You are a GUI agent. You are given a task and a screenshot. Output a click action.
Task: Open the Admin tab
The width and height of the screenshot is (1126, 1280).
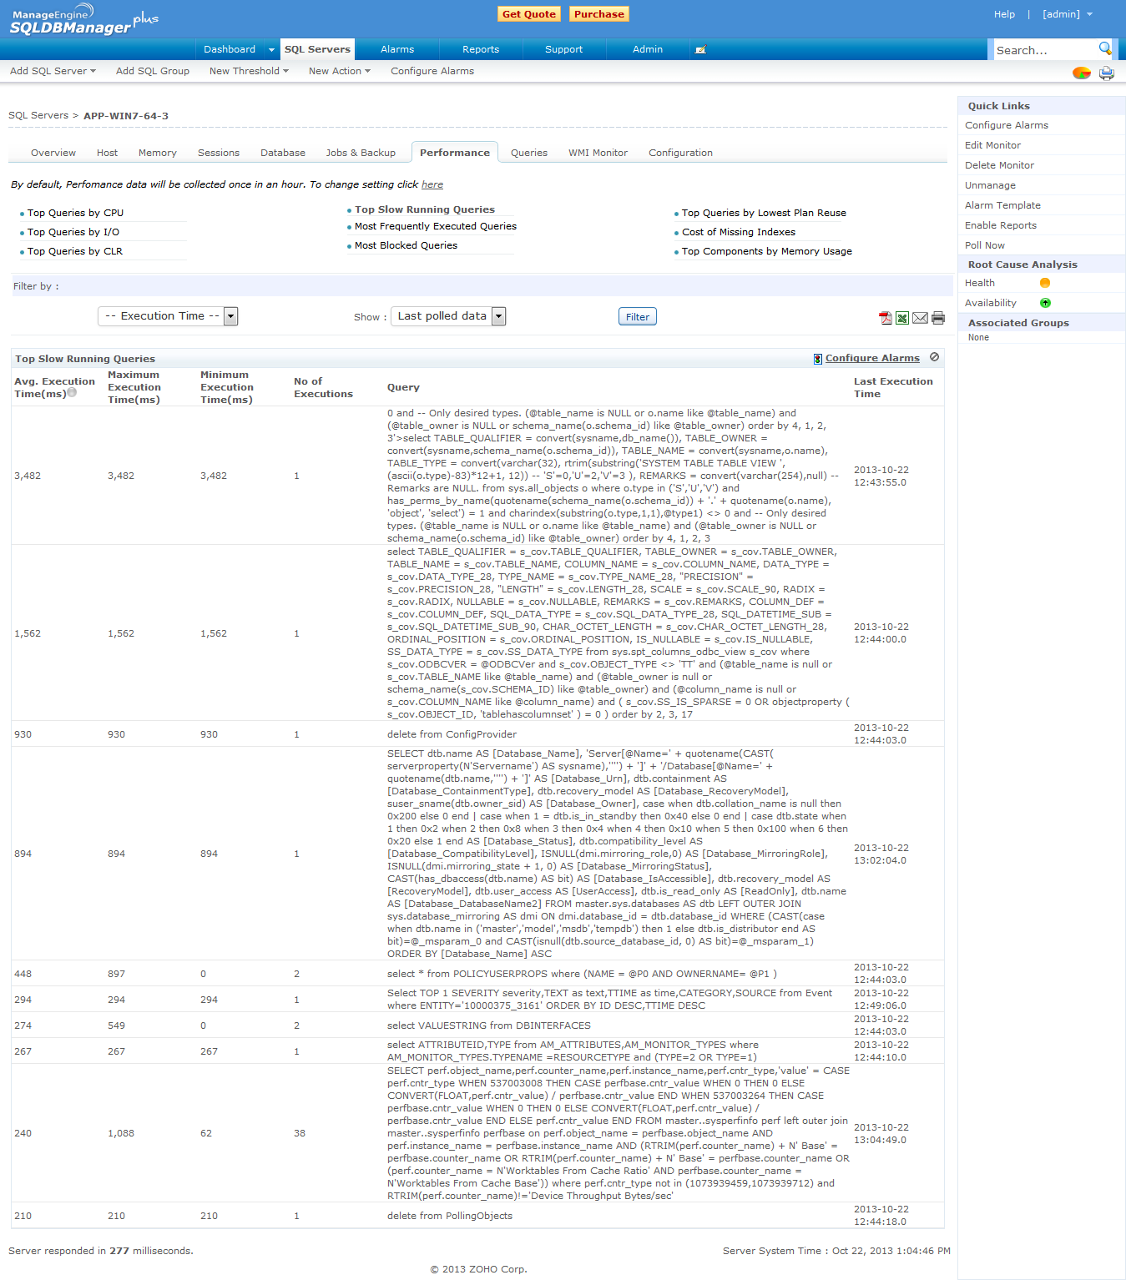648,49
